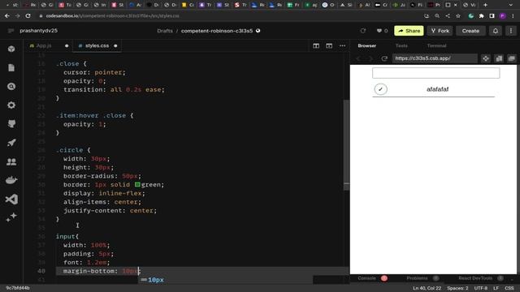
Task: Open the editor more options ellipsis
Action: coord(342,45)
